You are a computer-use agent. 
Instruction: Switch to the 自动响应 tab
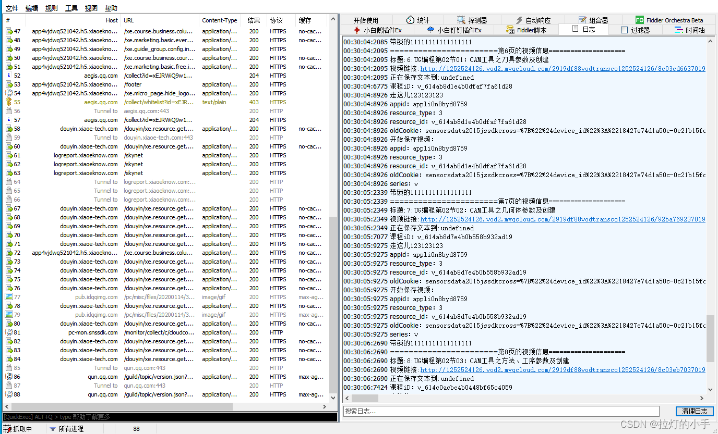pos(533,20)
